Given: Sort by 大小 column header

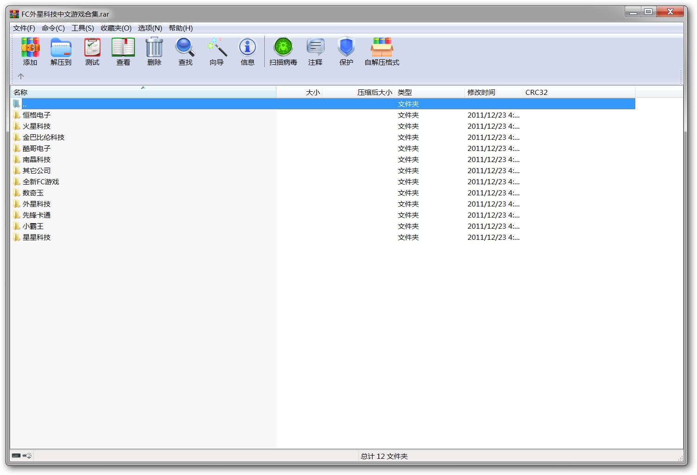Looking at the screenshot, I should [313, 93].
